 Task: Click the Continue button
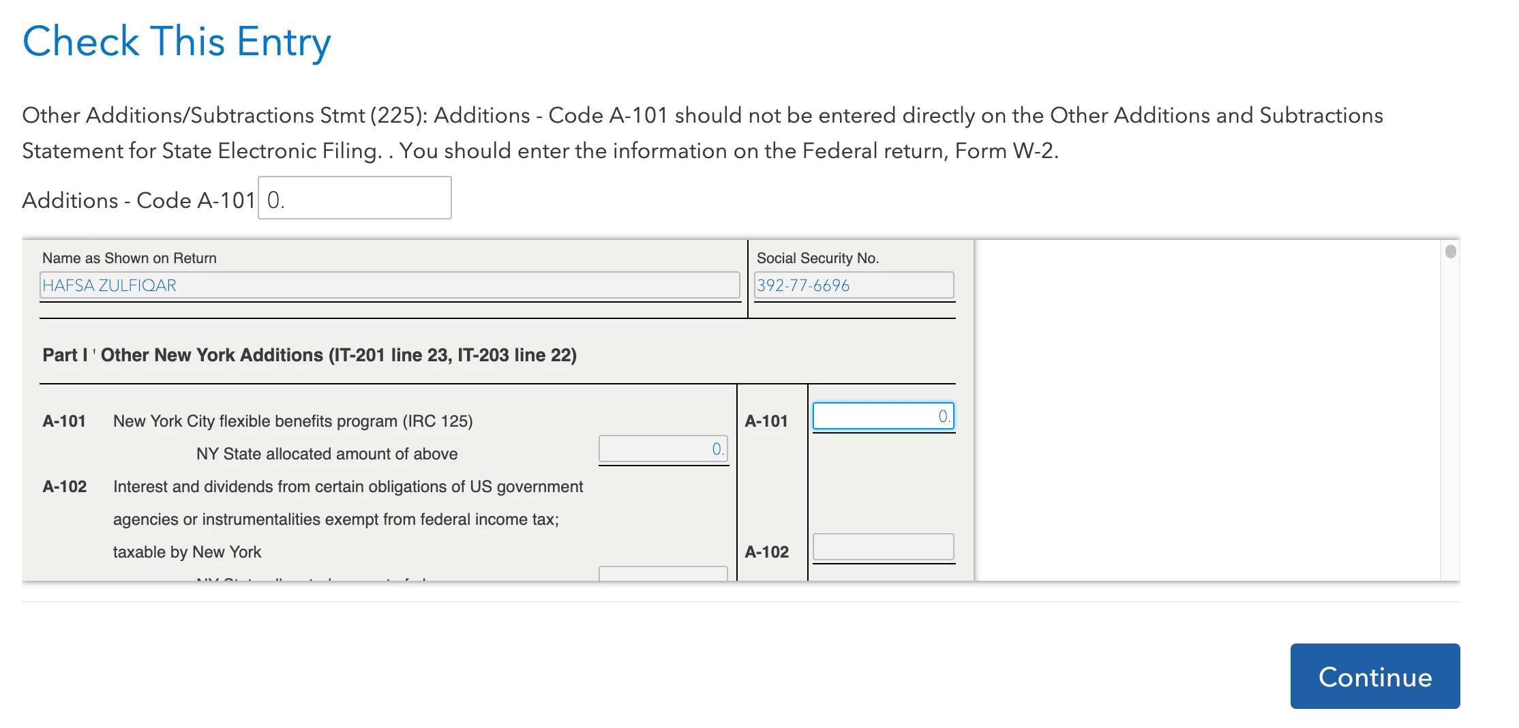(x=1374, y=676)
